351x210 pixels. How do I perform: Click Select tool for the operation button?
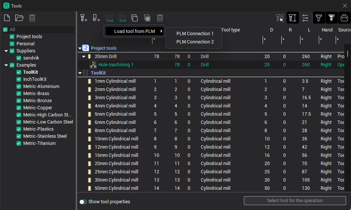295,201
